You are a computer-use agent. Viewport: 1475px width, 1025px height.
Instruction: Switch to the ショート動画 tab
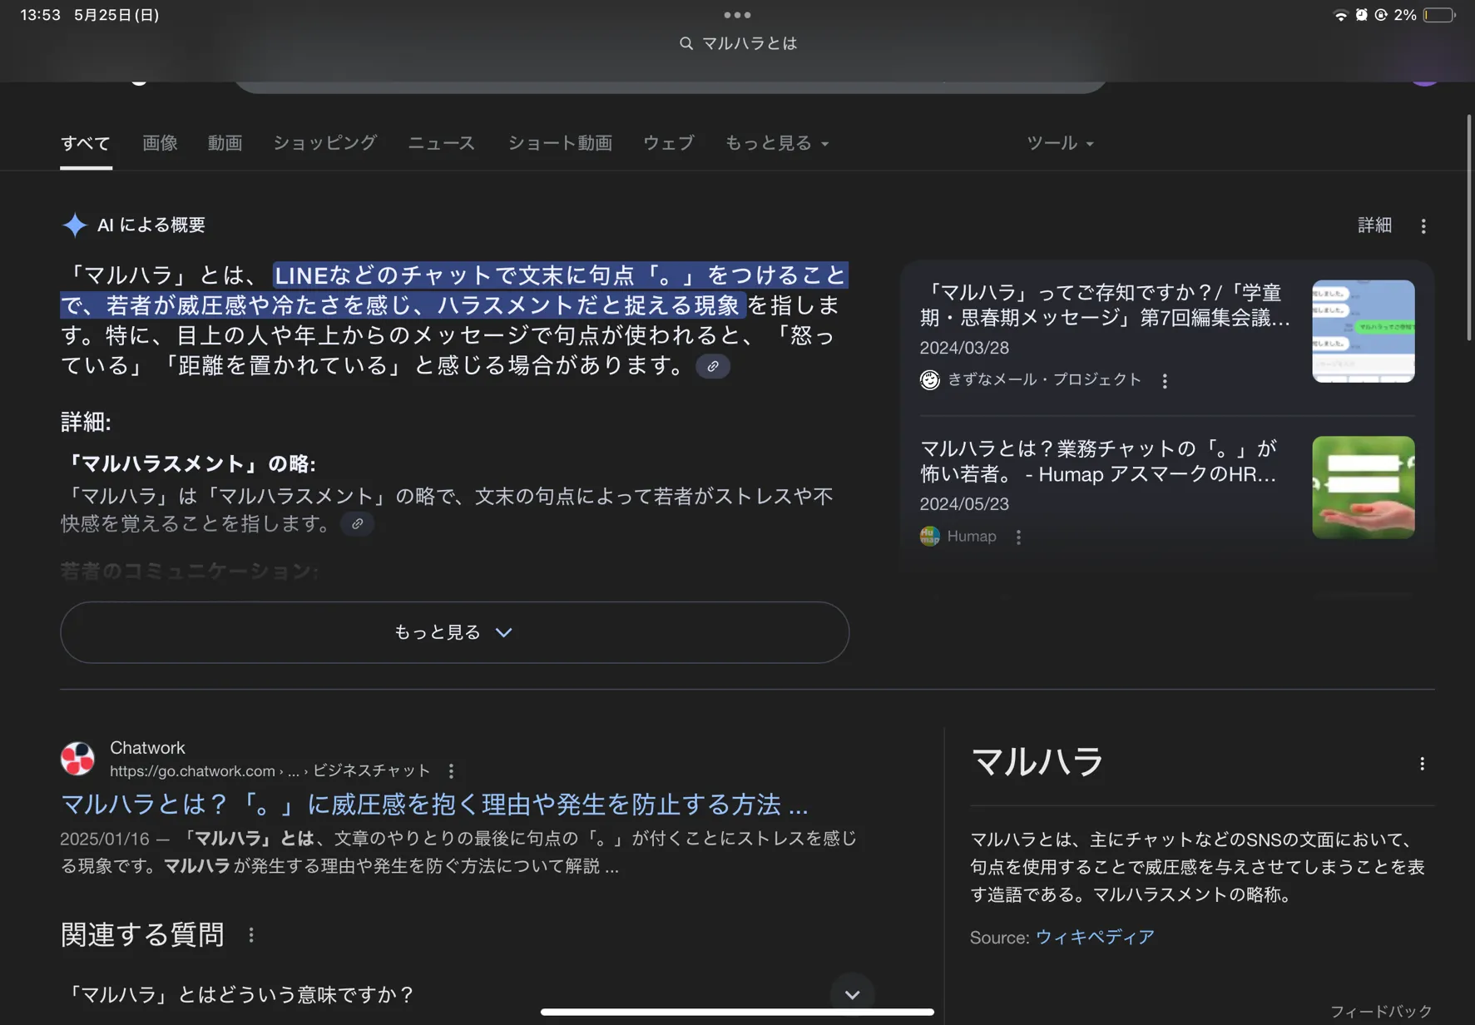[x=560, y=143]
